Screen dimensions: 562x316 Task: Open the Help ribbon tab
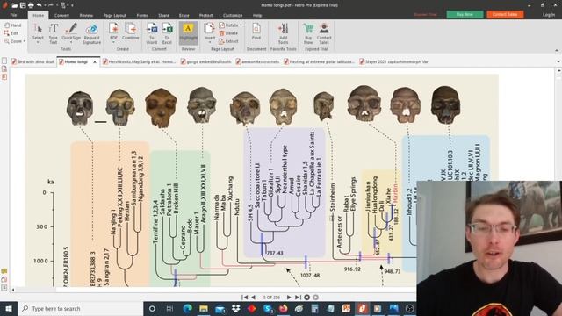coord(257,15)
